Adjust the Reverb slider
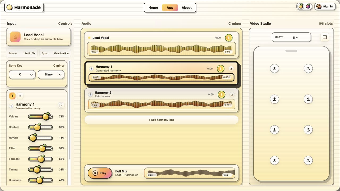The width and height of the screenshot is (340, 191). pos(41,138)
